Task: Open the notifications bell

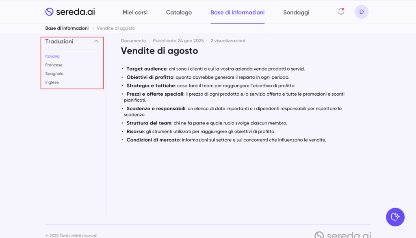Action: click(x=341, y=12)
